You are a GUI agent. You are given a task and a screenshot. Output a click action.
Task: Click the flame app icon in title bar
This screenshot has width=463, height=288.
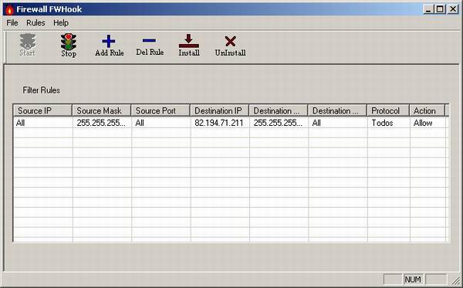tap(9, 9)
